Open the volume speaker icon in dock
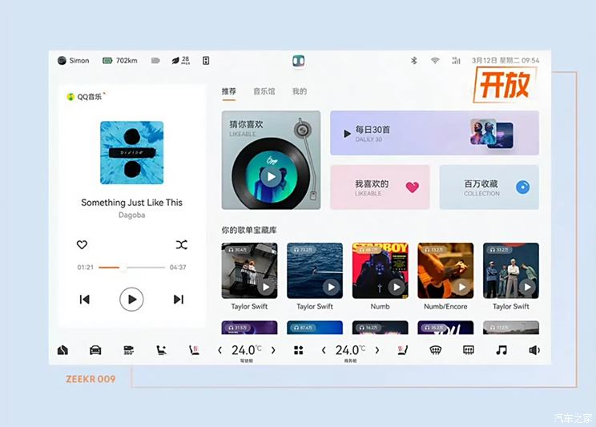This screenshot has width=596, height=427. pos(534,350)
